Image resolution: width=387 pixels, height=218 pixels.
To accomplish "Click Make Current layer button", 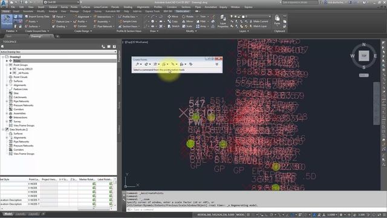I will (258, 22).
